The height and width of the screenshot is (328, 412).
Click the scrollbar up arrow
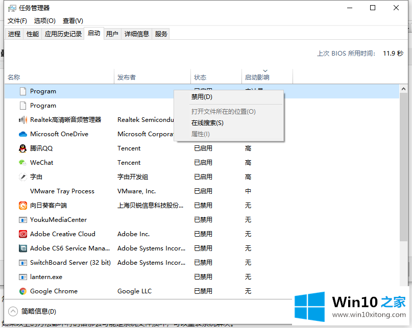click(404, 89)
